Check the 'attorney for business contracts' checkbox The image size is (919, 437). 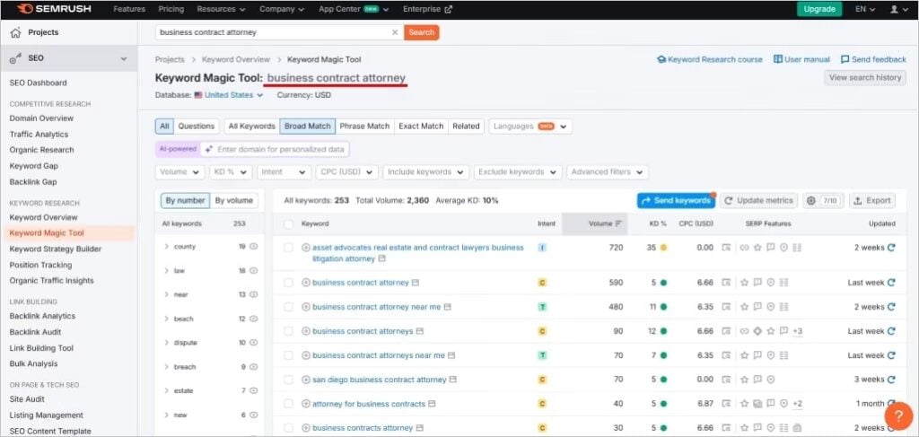288,404
